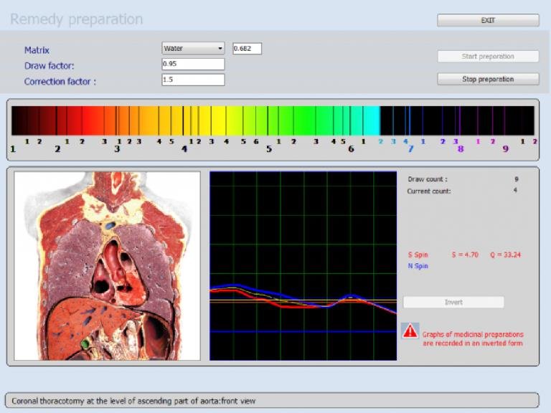Select the red S Spin legend label
The height and width of the screenshot is (413, 551).
[x=418, y=255]
